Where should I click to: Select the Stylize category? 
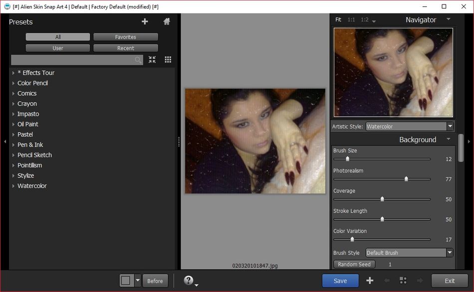point(25,175)
